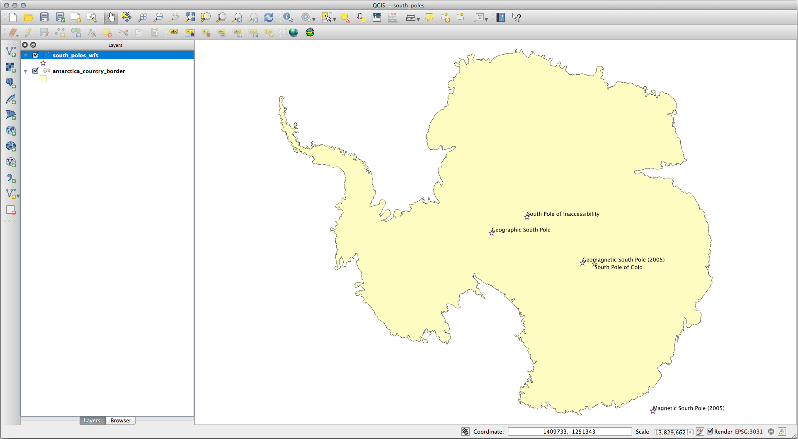
Task: Collapse the antarctica_country_border layer legend
Action: click(x=26, y=71)
